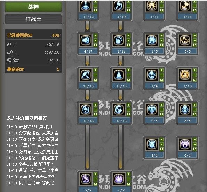Click the golden ring skill icon at 1/10
Screen dimensions: 207x192
point(185,75)
